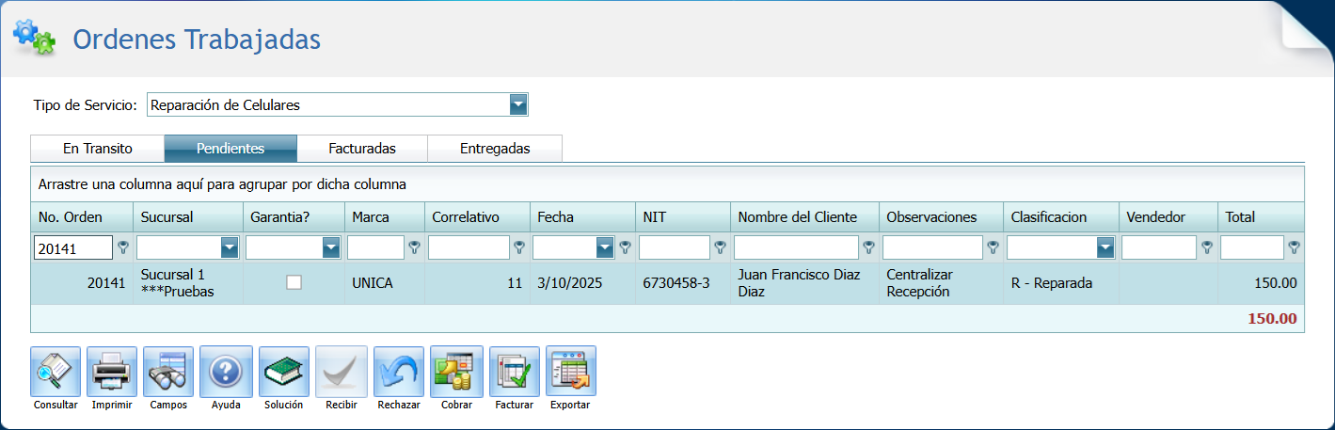Click the Recibir checkmark icon
Image resolution: width=1335 pixels, height=430 pixels.
342,372
